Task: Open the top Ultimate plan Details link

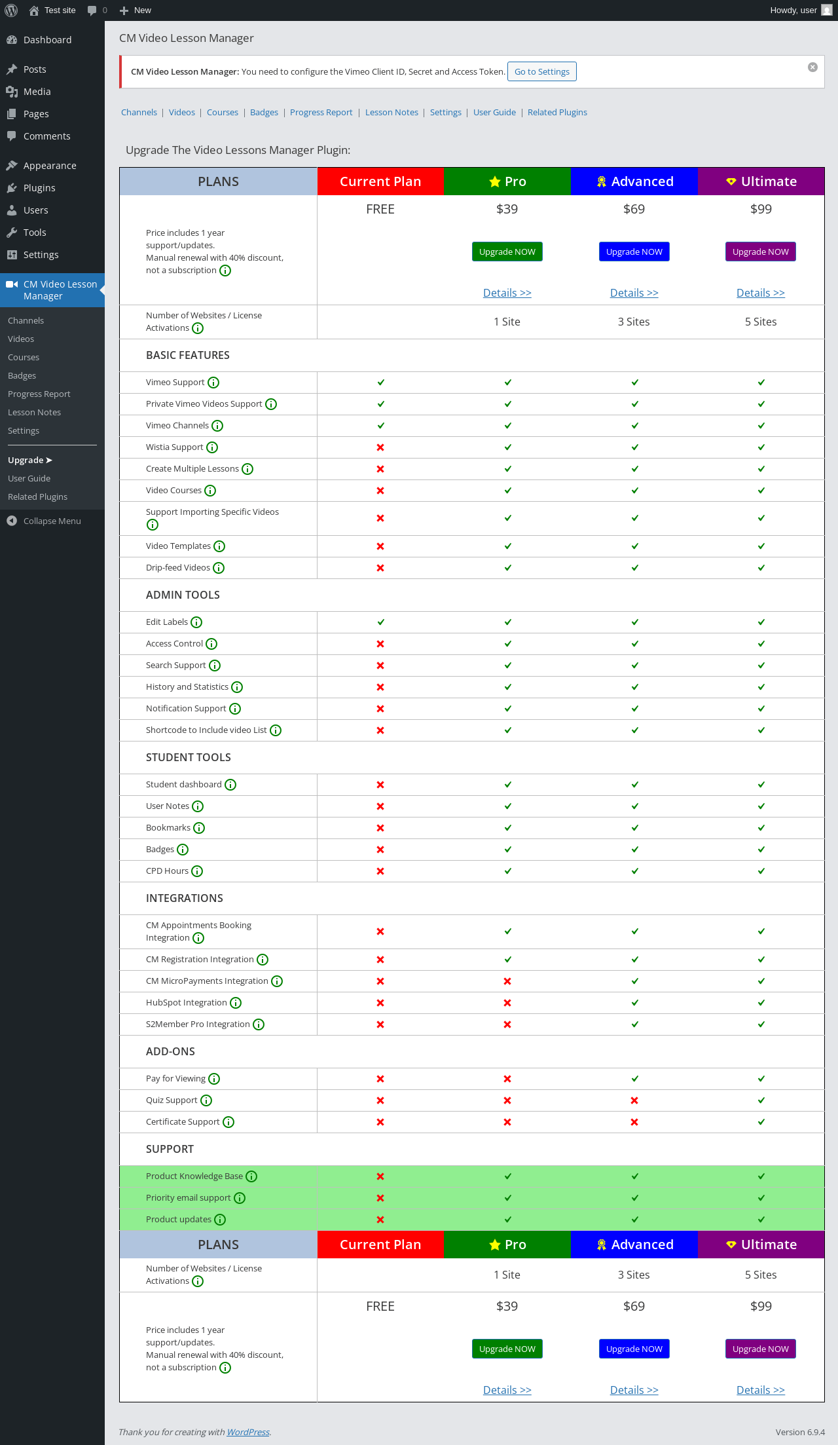Action: click(x=761, y=293)
